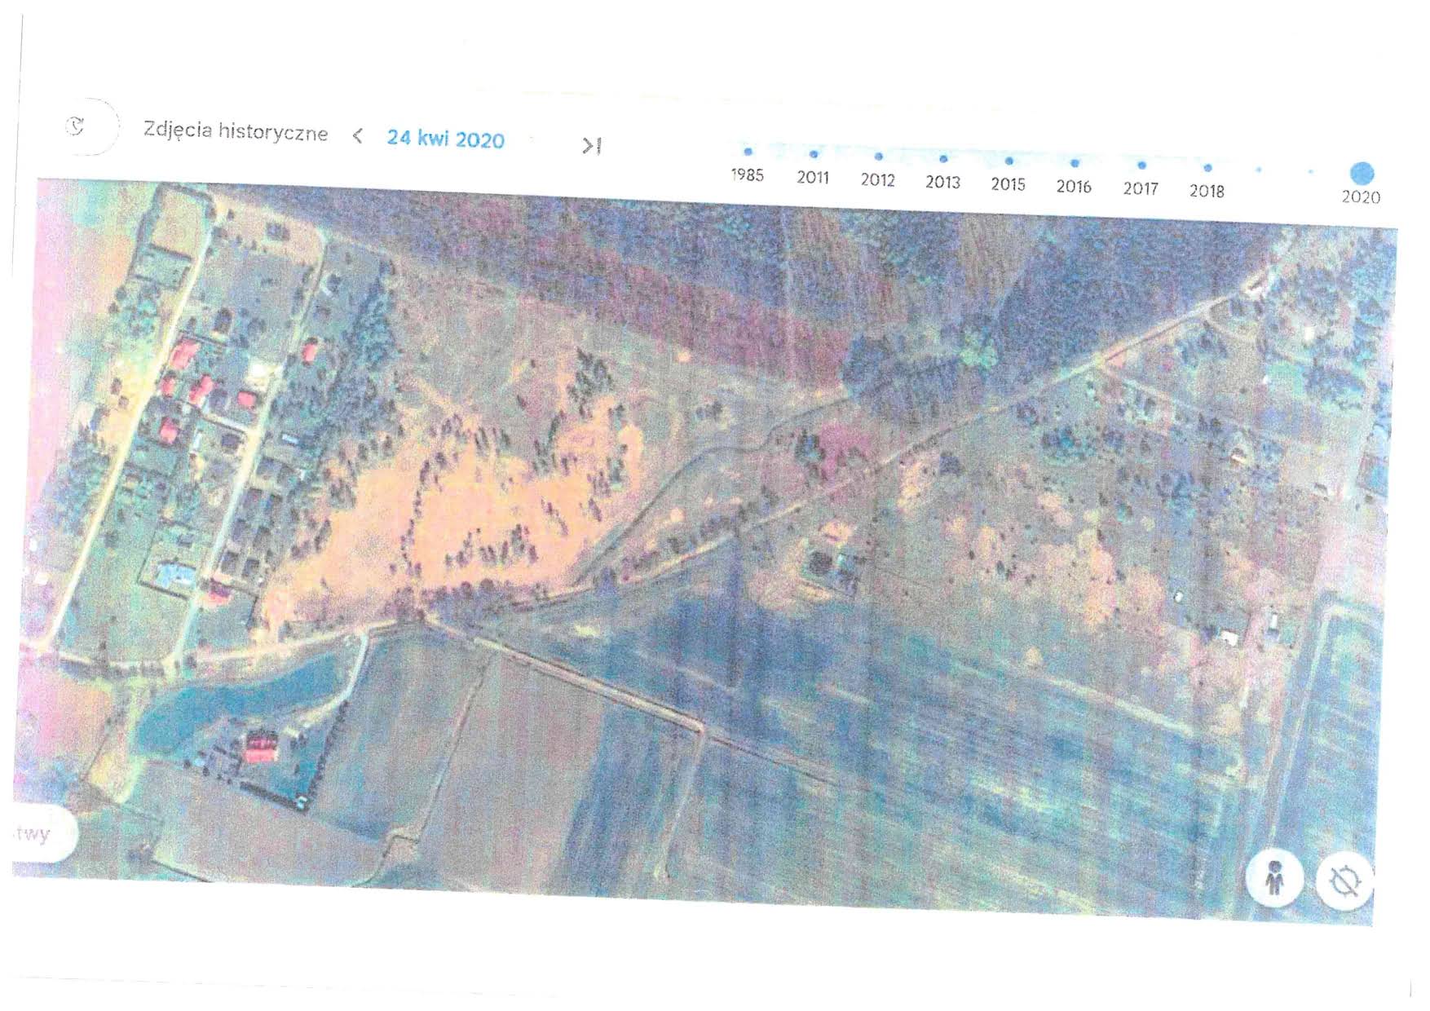Viewport: 1430px width, 1011px height.
Task: Click 'Zdjęcia historyczne' label
Action: tap(236, 131)
